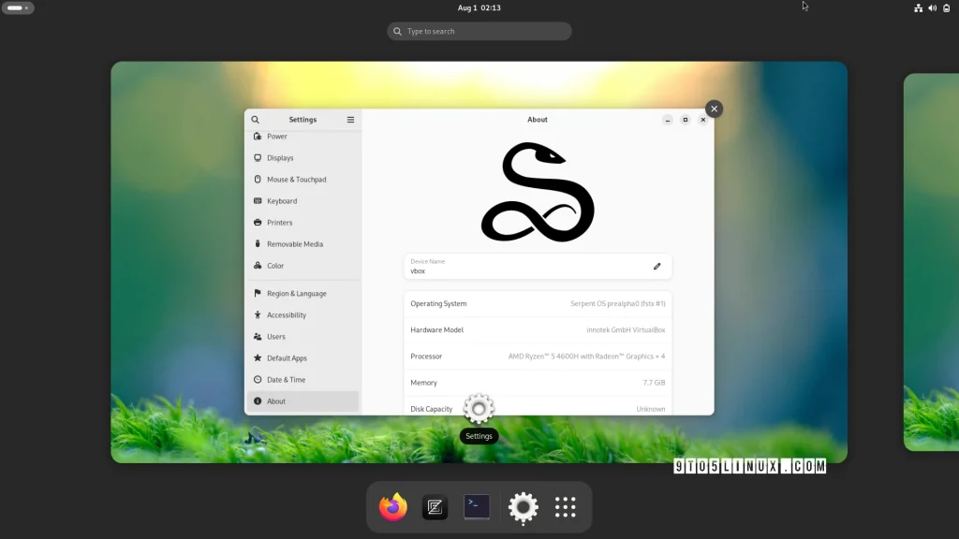Open Default Apps settings

287,358
